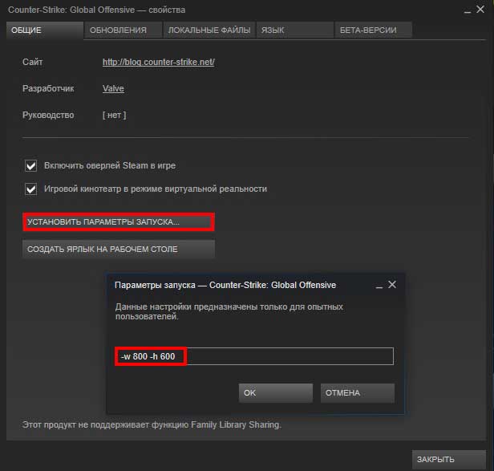Click the launch options dialog title

[x=225, y=285]
